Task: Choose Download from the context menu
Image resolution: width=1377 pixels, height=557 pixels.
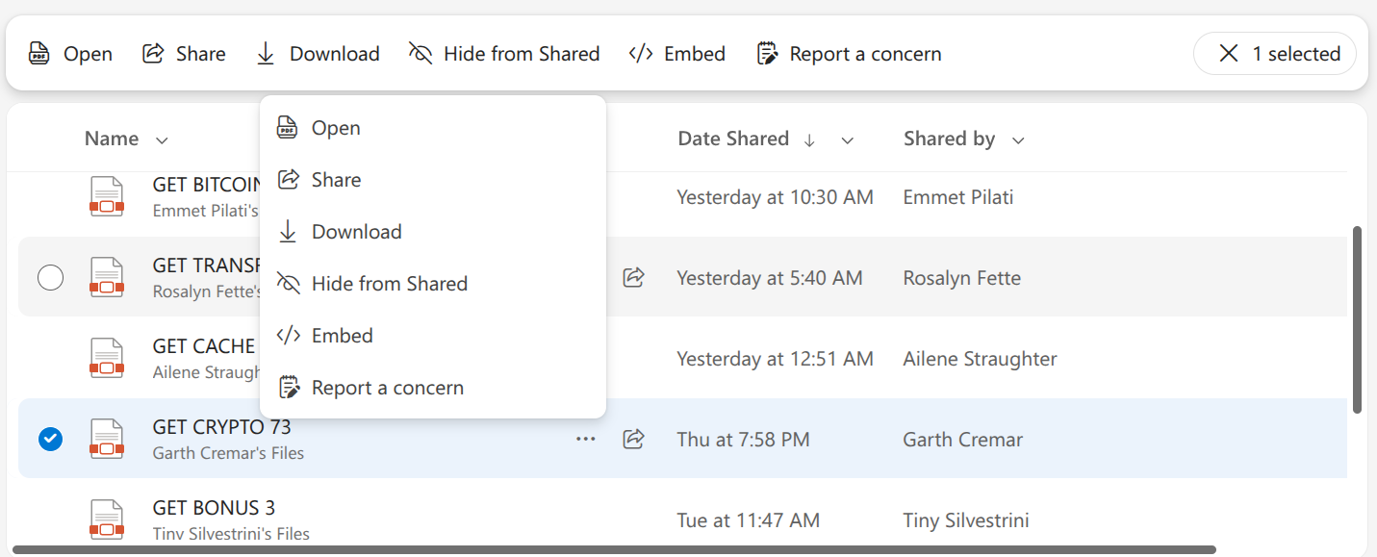Action: click(356, 232)
